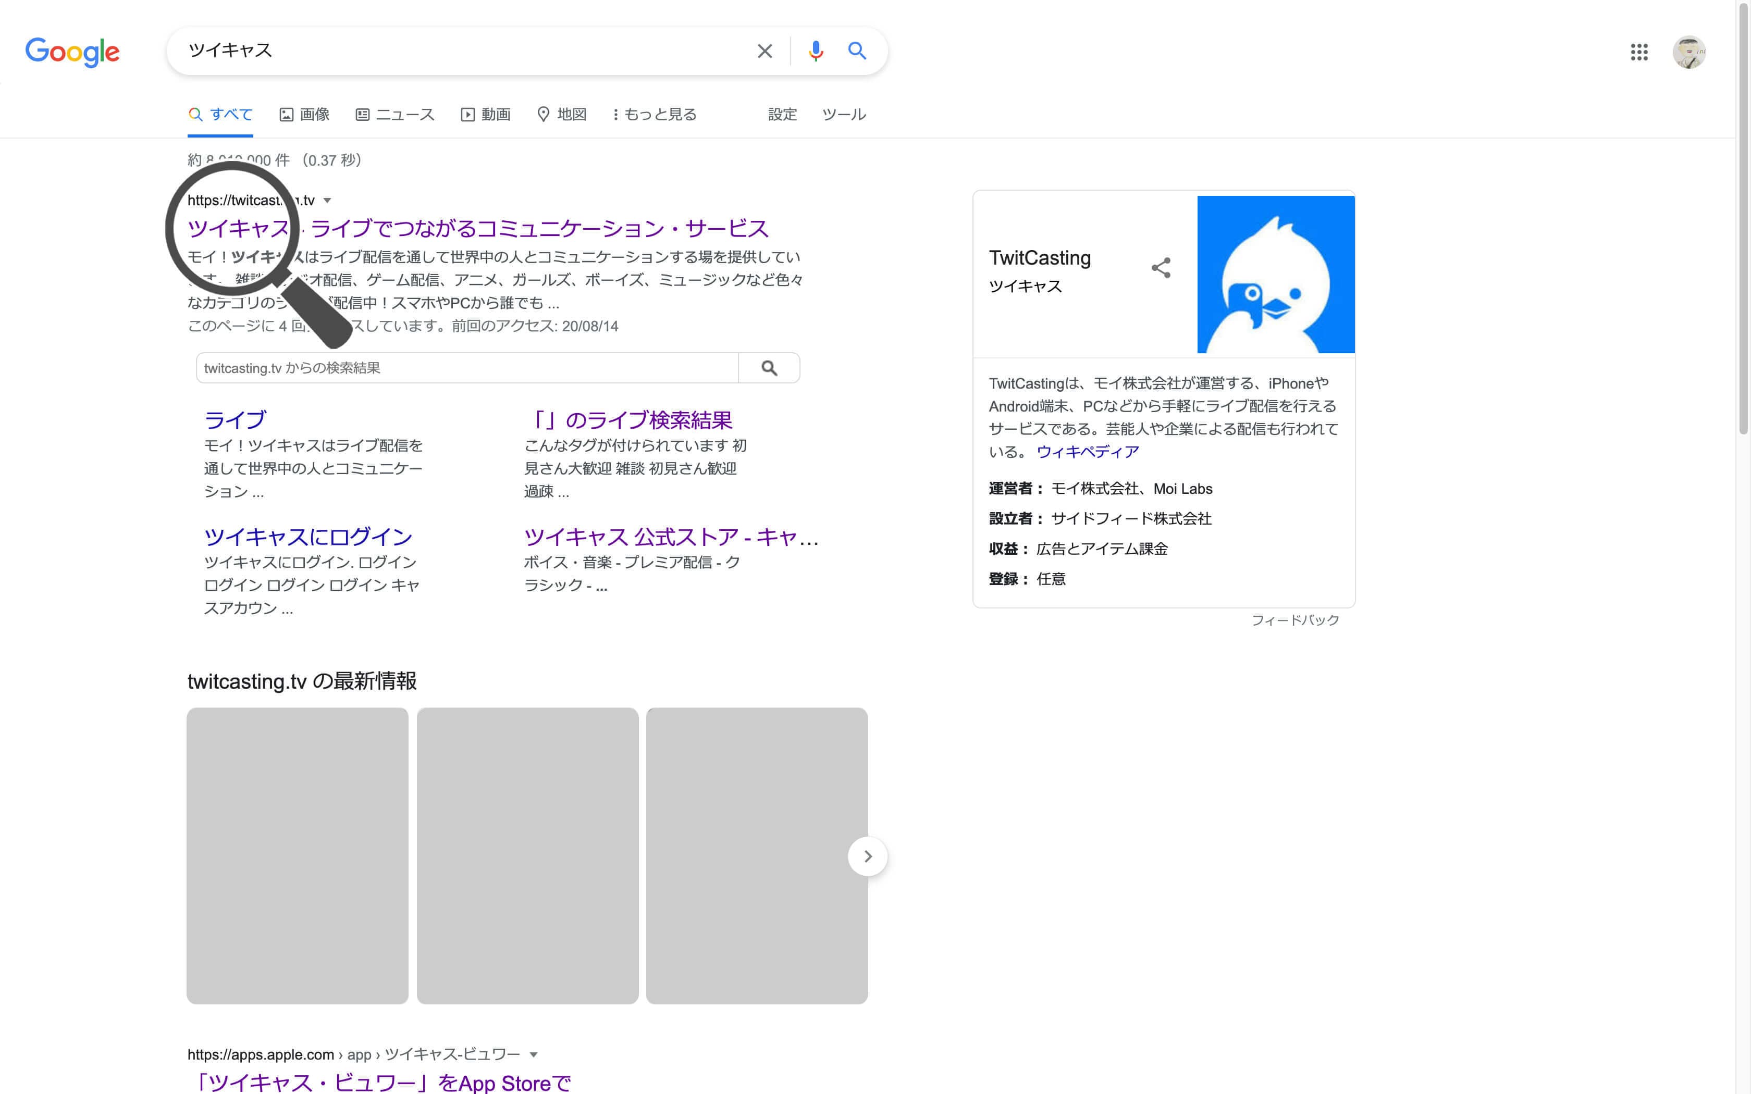Open the ツイキャス 公式ストア sitelink
This screenshot has width=1751, height=1094.
click(x=671, y=537)
